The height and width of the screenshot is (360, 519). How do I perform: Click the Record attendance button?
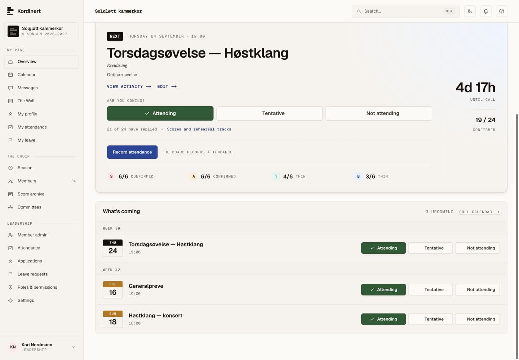tap(132, 152)
